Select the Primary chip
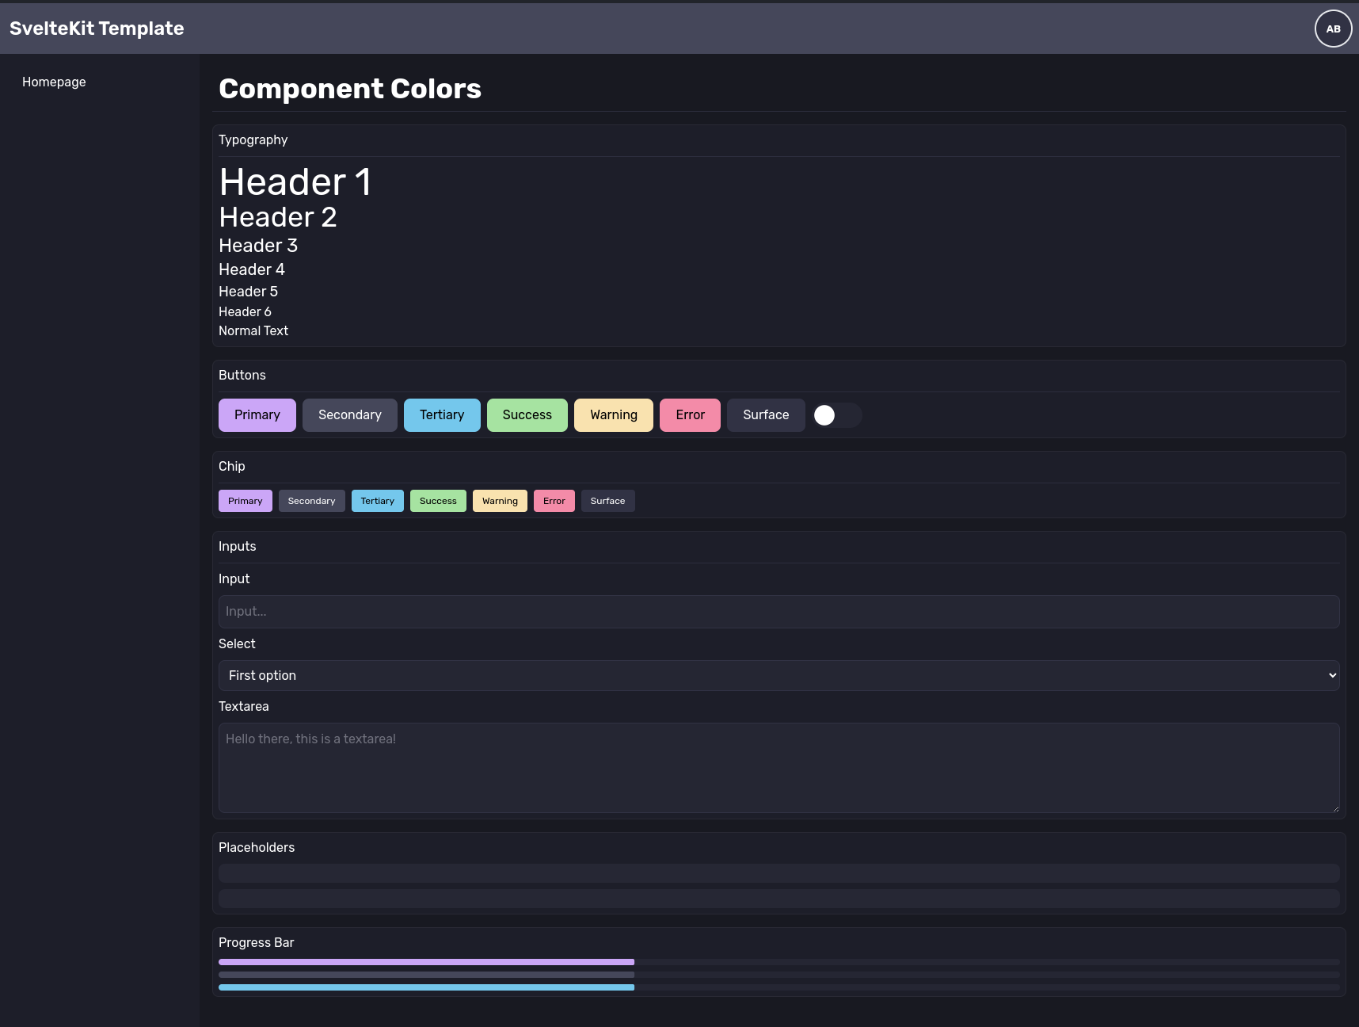 pos(245,501)
